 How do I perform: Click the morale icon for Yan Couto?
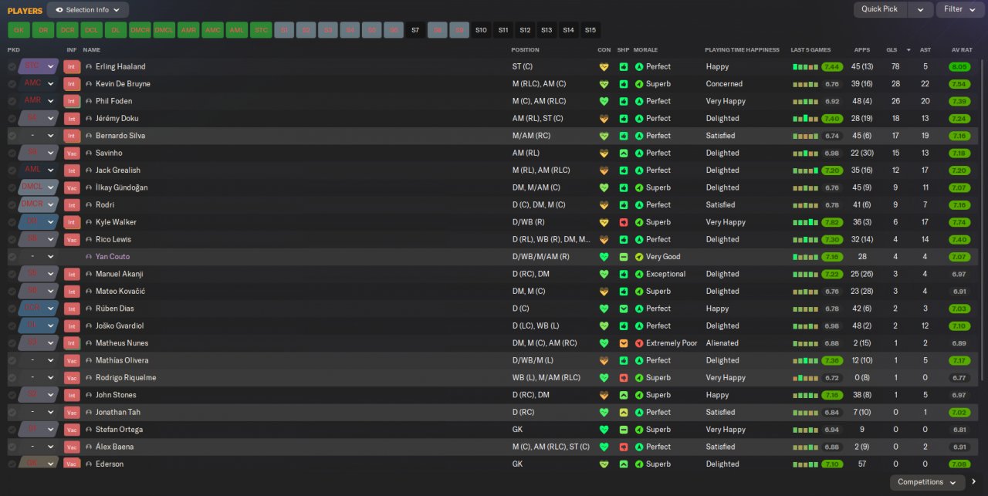[x=638, y=257]
